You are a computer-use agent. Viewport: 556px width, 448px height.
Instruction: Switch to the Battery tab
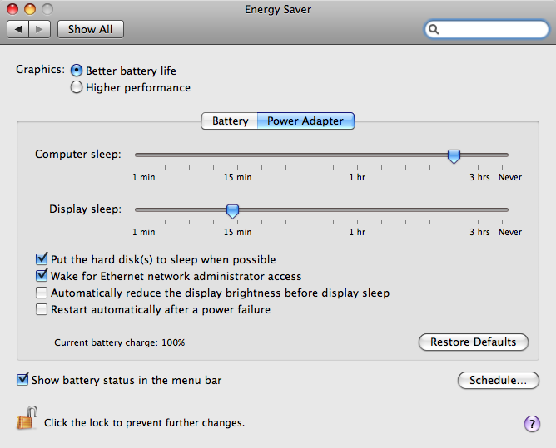230,121
